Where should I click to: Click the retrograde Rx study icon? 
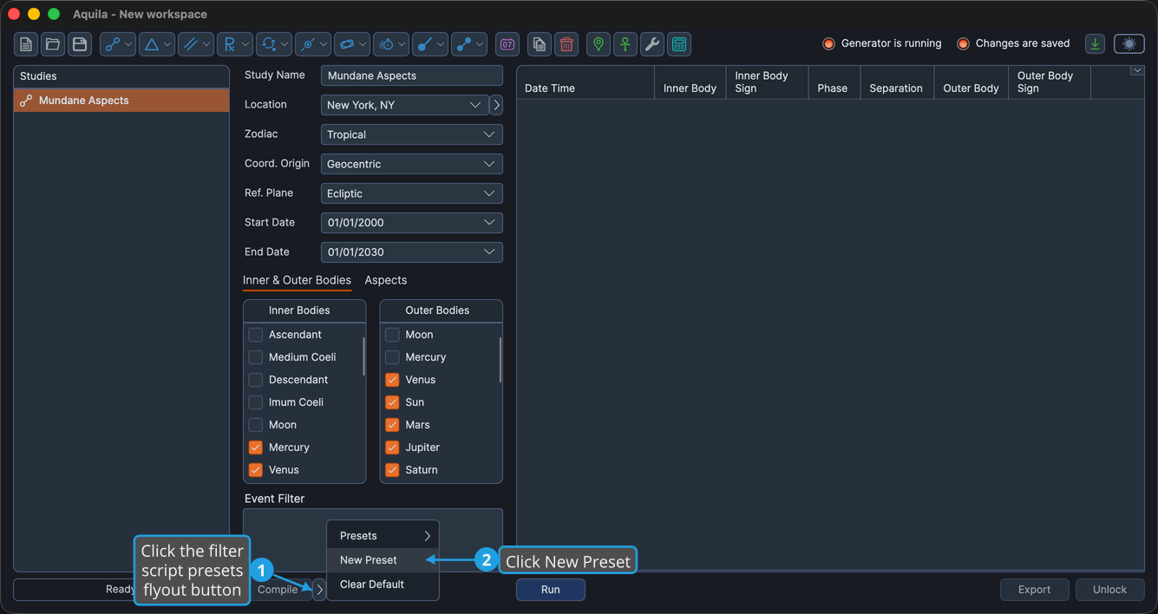tap(230, 44)
